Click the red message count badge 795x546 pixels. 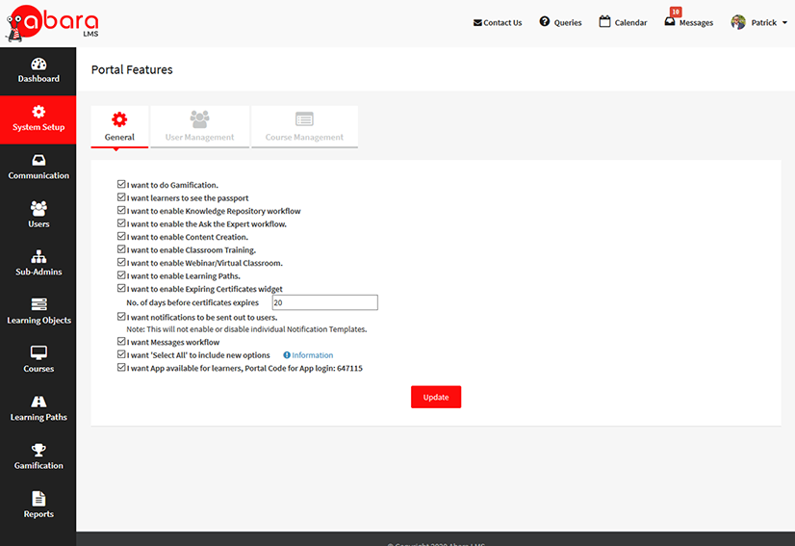(676, 12)
